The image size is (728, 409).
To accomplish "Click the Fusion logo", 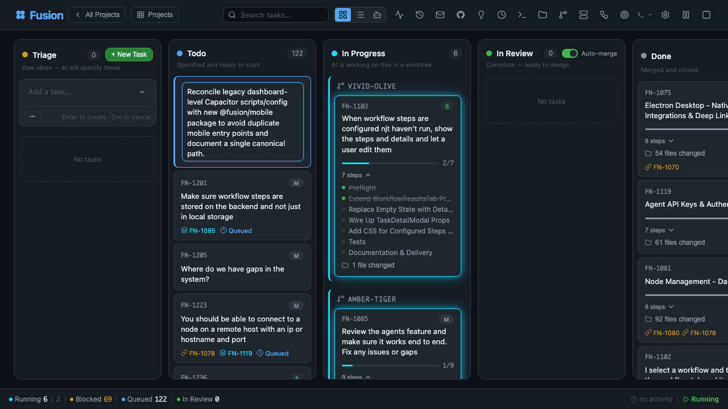I will [39, 15].
